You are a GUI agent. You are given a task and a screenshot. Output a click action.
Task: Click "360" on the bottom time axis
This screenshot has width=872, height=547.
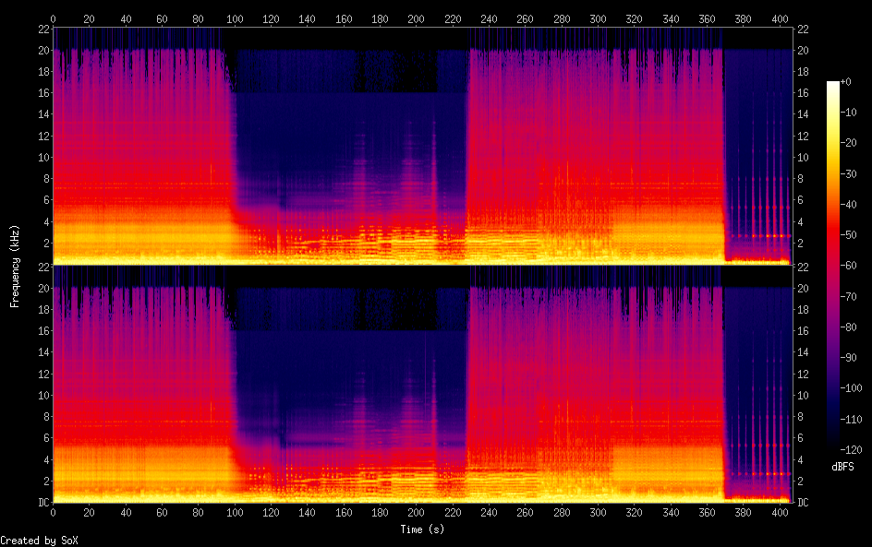click(x=707, y=513)
